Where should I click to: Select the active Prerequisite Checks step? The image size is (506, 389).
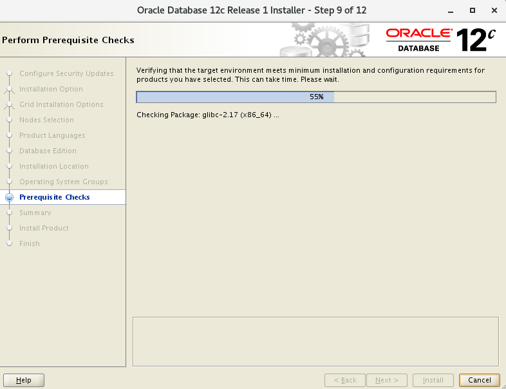tap(55, 197)
